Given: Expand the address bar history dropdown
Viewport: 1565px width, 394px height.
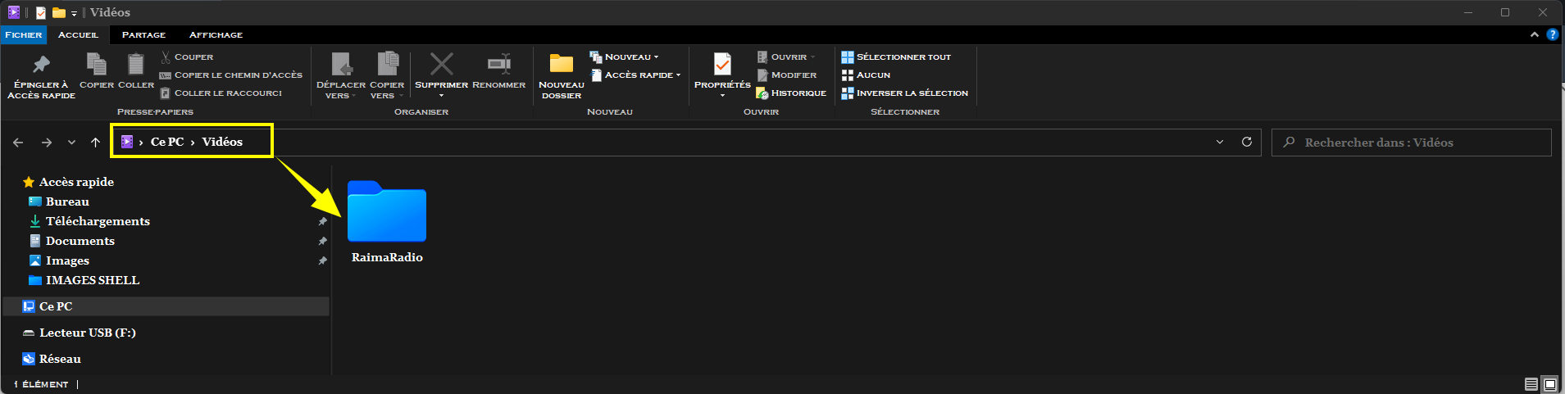Looking at the screenshot, I should tap(1220, 142).
